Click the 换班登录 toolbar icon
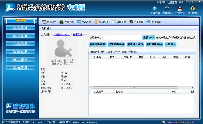Viewport: 203px width, 124px height. click(x=148, y=22)
